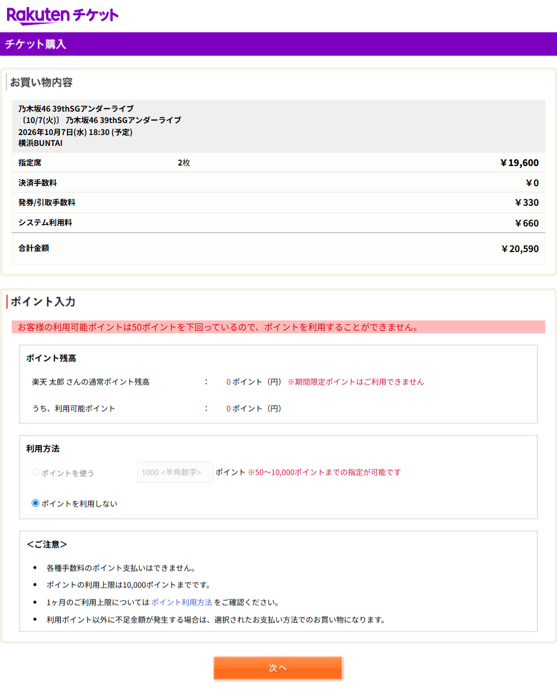The height and width of the screenshot is (693, 557).
Task: Select the ポイントを利用しない radio option
Action: (x=35, y=503)
